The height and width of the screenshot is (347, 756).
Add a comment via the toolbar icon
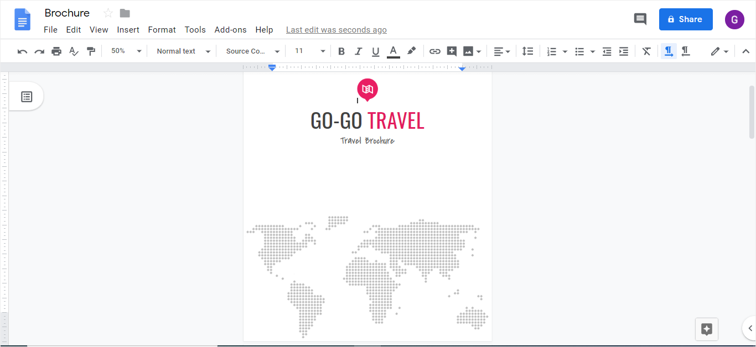(452, 51)
